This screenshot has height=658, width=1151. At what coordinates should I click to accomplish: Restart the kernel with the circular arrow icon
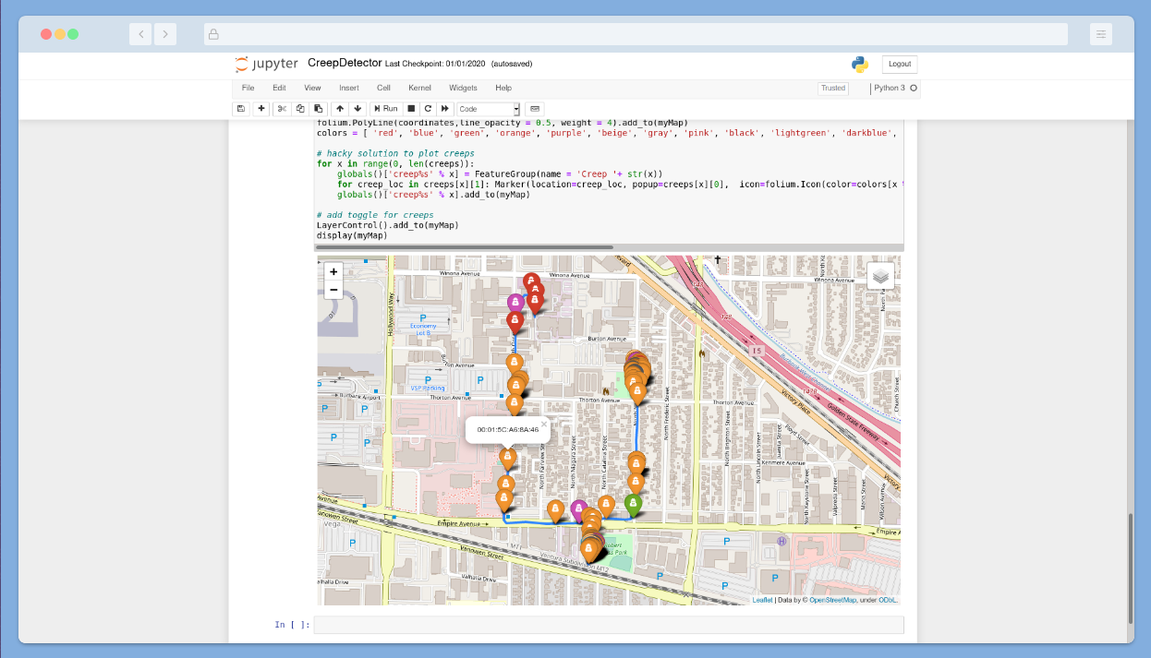point(428,109)
